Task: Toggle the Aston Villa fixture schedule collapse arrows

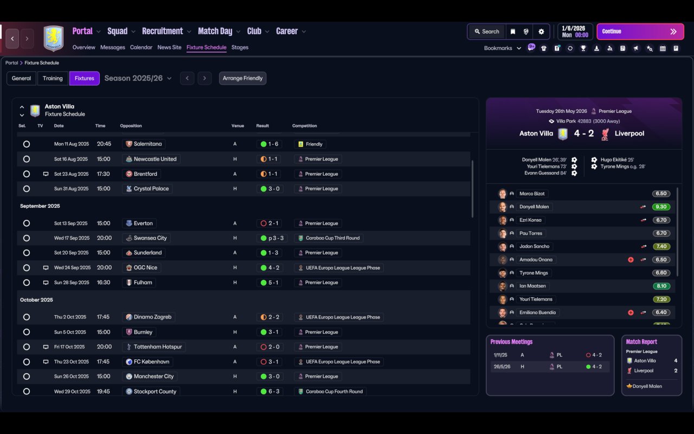Action: 22,111
